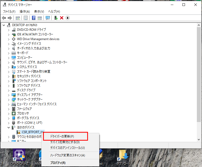Expand the ディスク ドライブ node

coord(9,90)
